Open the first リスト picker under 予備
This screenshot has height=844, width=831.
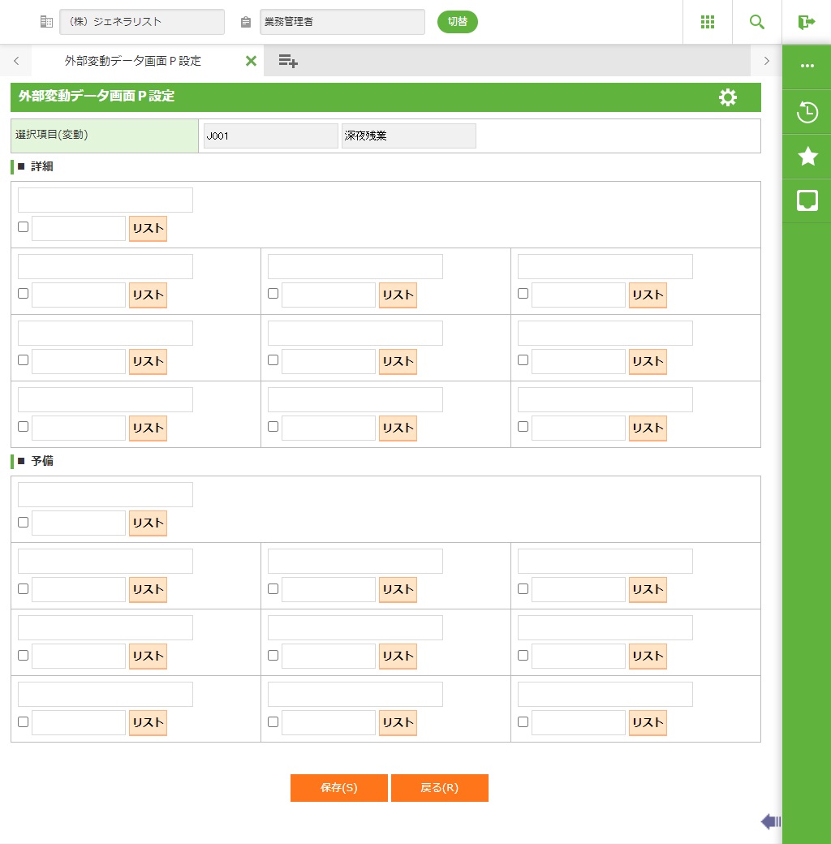tap(148, 523)
